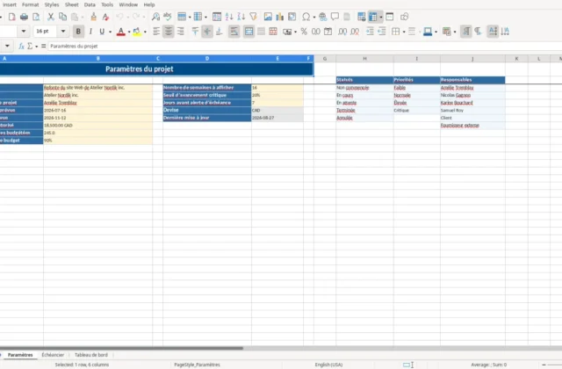The width and height of the screenshot is (562, 369).
Task: Click the Increase Indent icon
Action: [370, 32]
